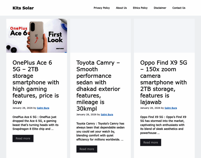Click the January 28, 2026 date on the Oppo post

coord(150,108)
